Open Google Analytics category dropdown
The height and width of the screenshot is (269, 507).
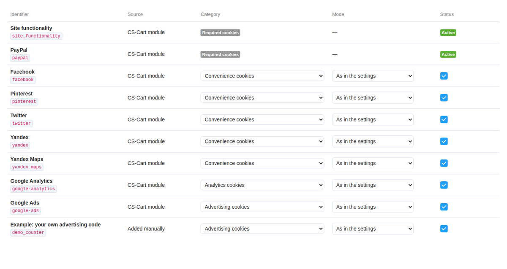tap(262, 185)
